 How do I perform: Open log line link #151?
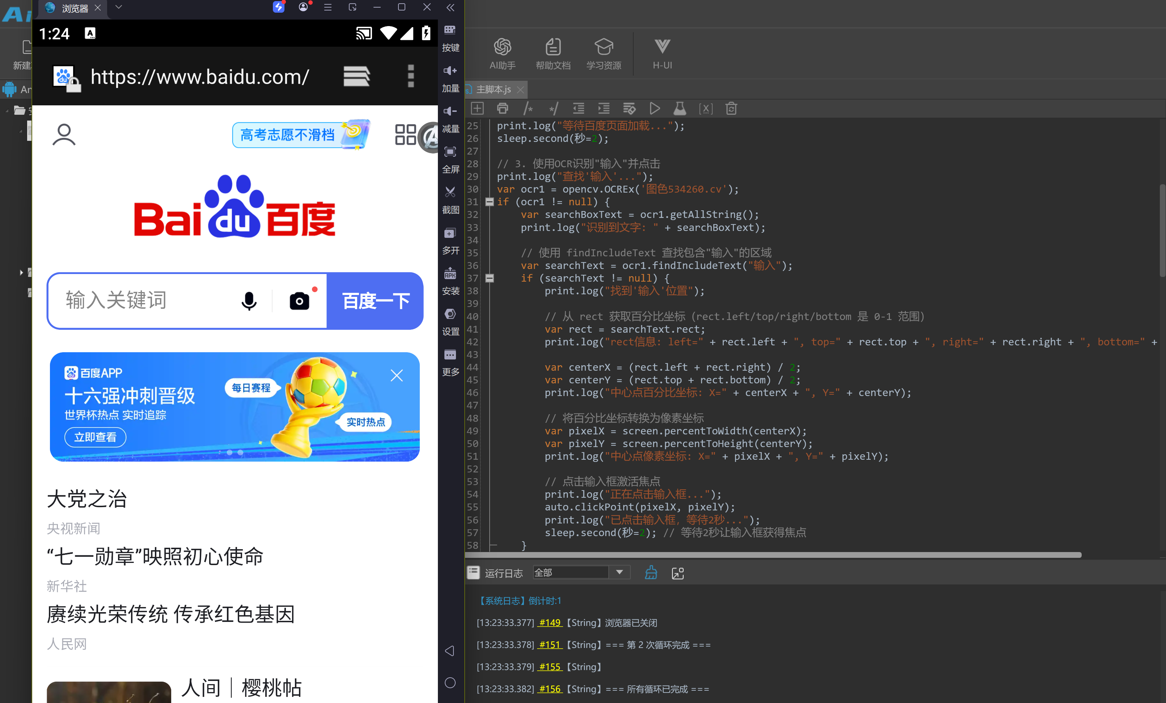(550, 645)
